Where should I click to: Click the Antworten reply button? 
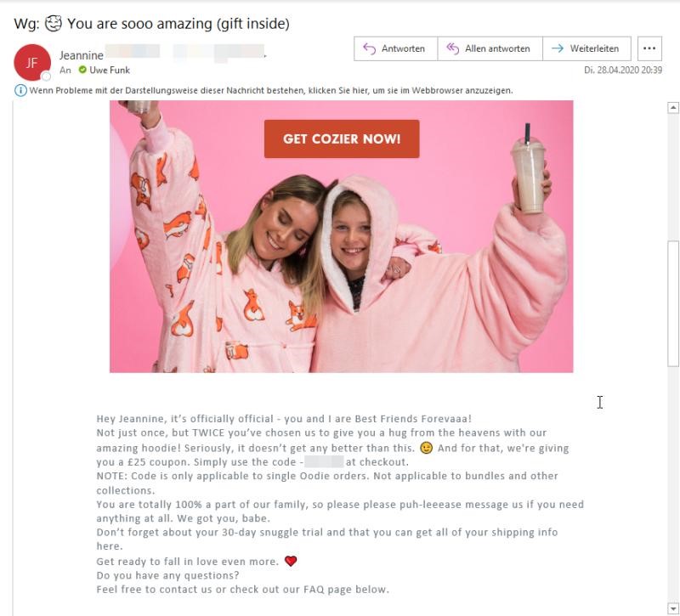pos(395,48)
